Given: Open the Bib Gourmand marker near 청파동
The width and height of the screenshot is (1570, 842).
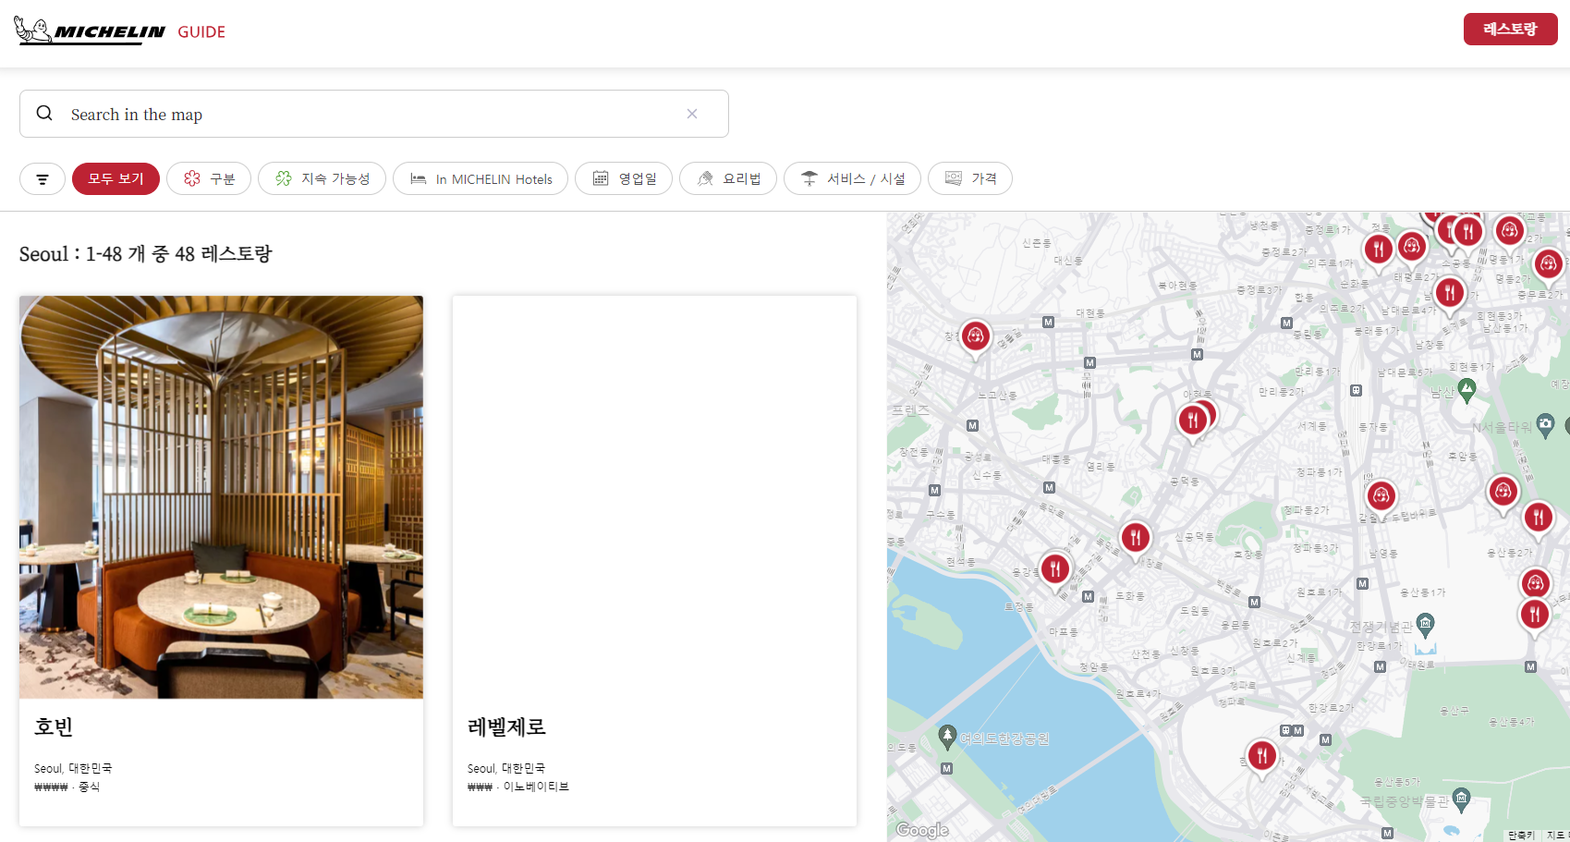Looking at the screenshot, I should click(1381, 497).
